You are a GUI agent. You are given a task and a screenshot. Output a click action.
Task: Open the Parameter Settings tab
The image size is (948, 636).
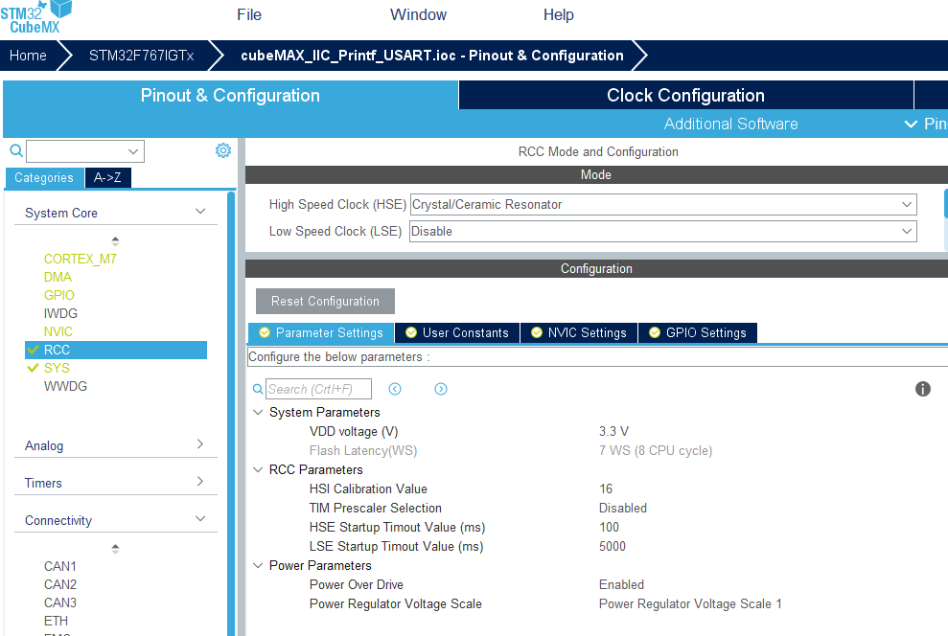click(x=321, y=332)
